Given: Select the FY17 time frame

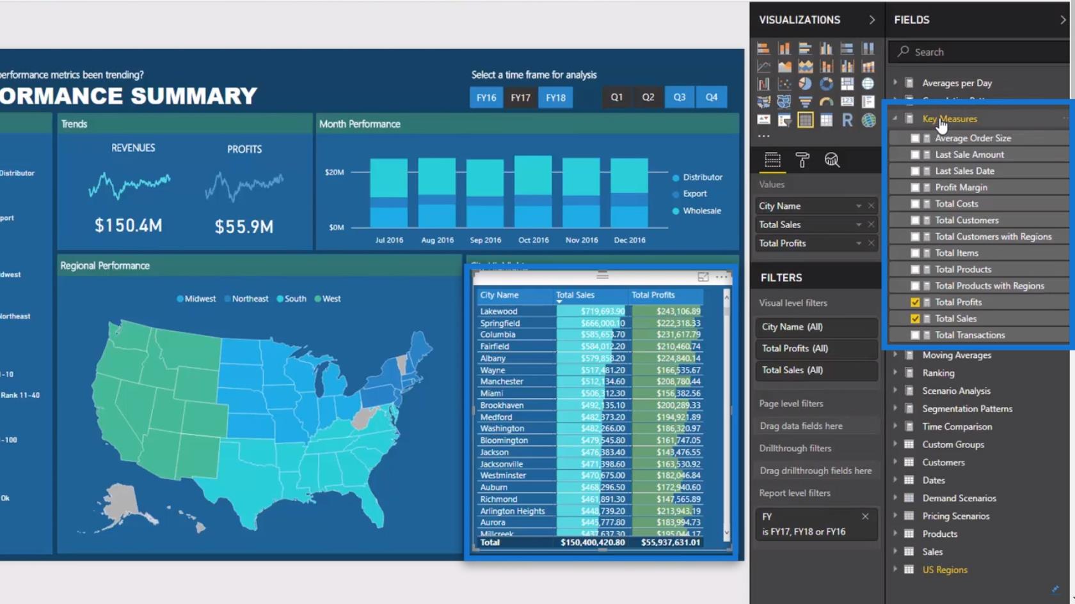Looking at the screenshot, I should coord(521,98).
